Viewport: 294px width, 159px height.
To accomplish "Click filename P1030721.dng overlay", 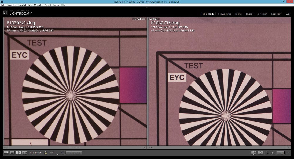I will [x=21, y=23].
